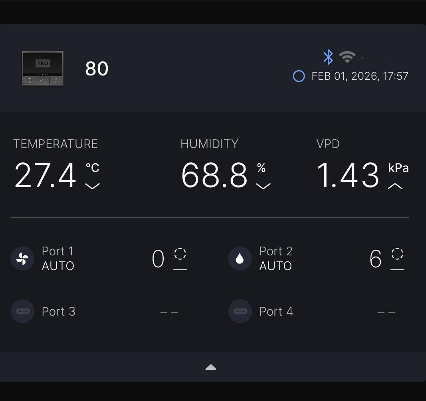This screenshot has height=401, width=426.
Task: Click the humidity downward trend chevron
Action: click(263, 186)
